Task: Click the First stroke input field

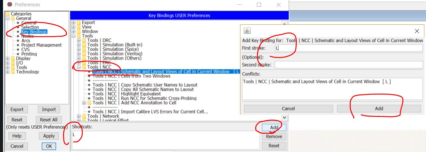Action: pyautogui.click(x=348, y=48)
